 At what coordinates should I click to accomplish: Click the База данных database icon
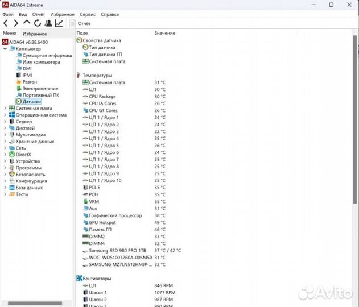tap(12, 188)
